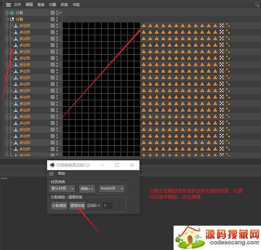The image size is (261, 250).
Task: Select first orange triangle selection tag on topmost 多边形
Action: tap(144, 26)
